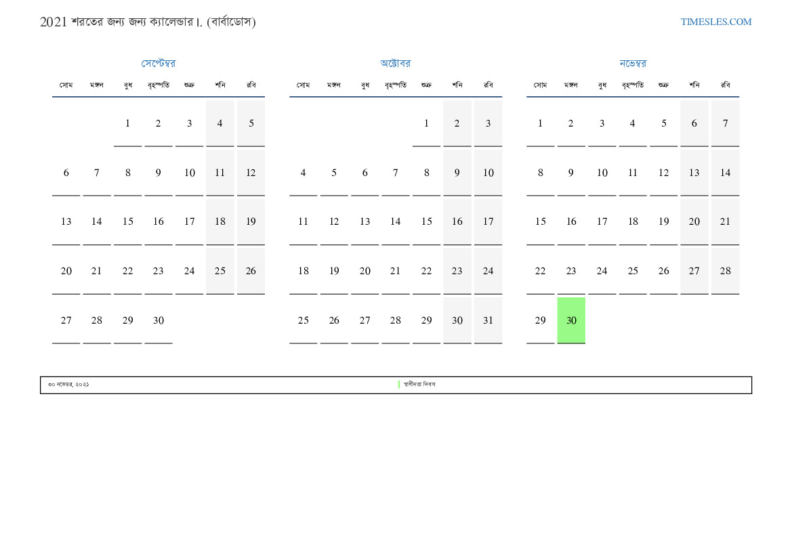Select October 1 in the calendar
The image size is (792, 560).
point(426,123)
